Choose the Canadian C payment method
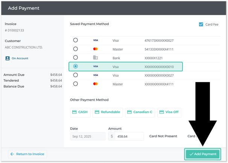 pos(140,112)
